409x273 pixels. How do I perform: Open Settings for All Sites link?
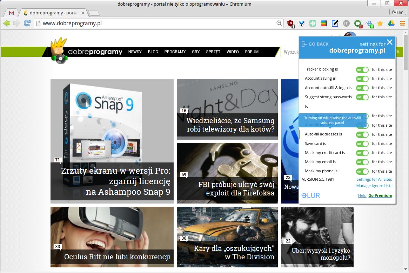(374, 179)
